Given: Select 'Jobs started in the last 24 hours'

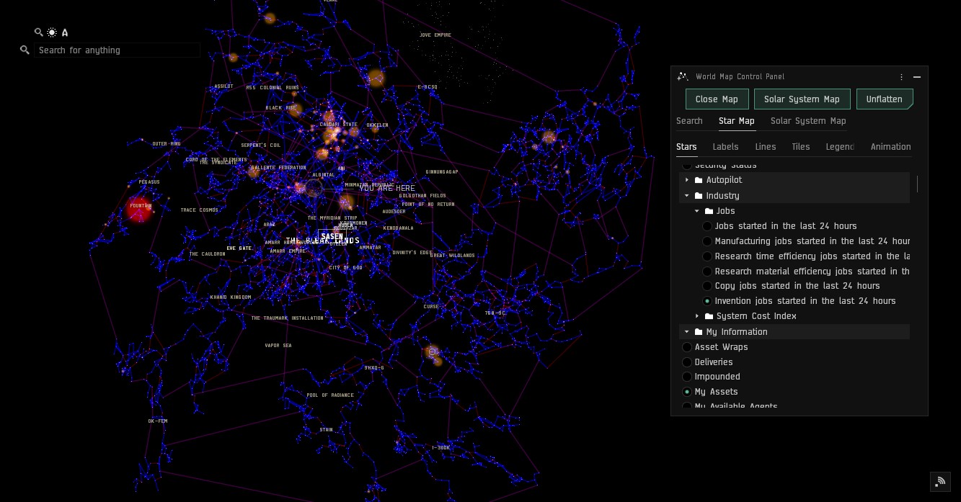Looking at the screenshot, I should [x=786, y=225].
